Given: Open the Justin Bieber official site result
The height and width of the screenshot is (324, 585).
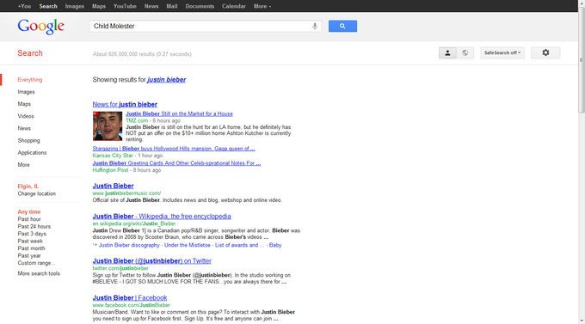Looking at the screenshot, I should click(113, 186).
